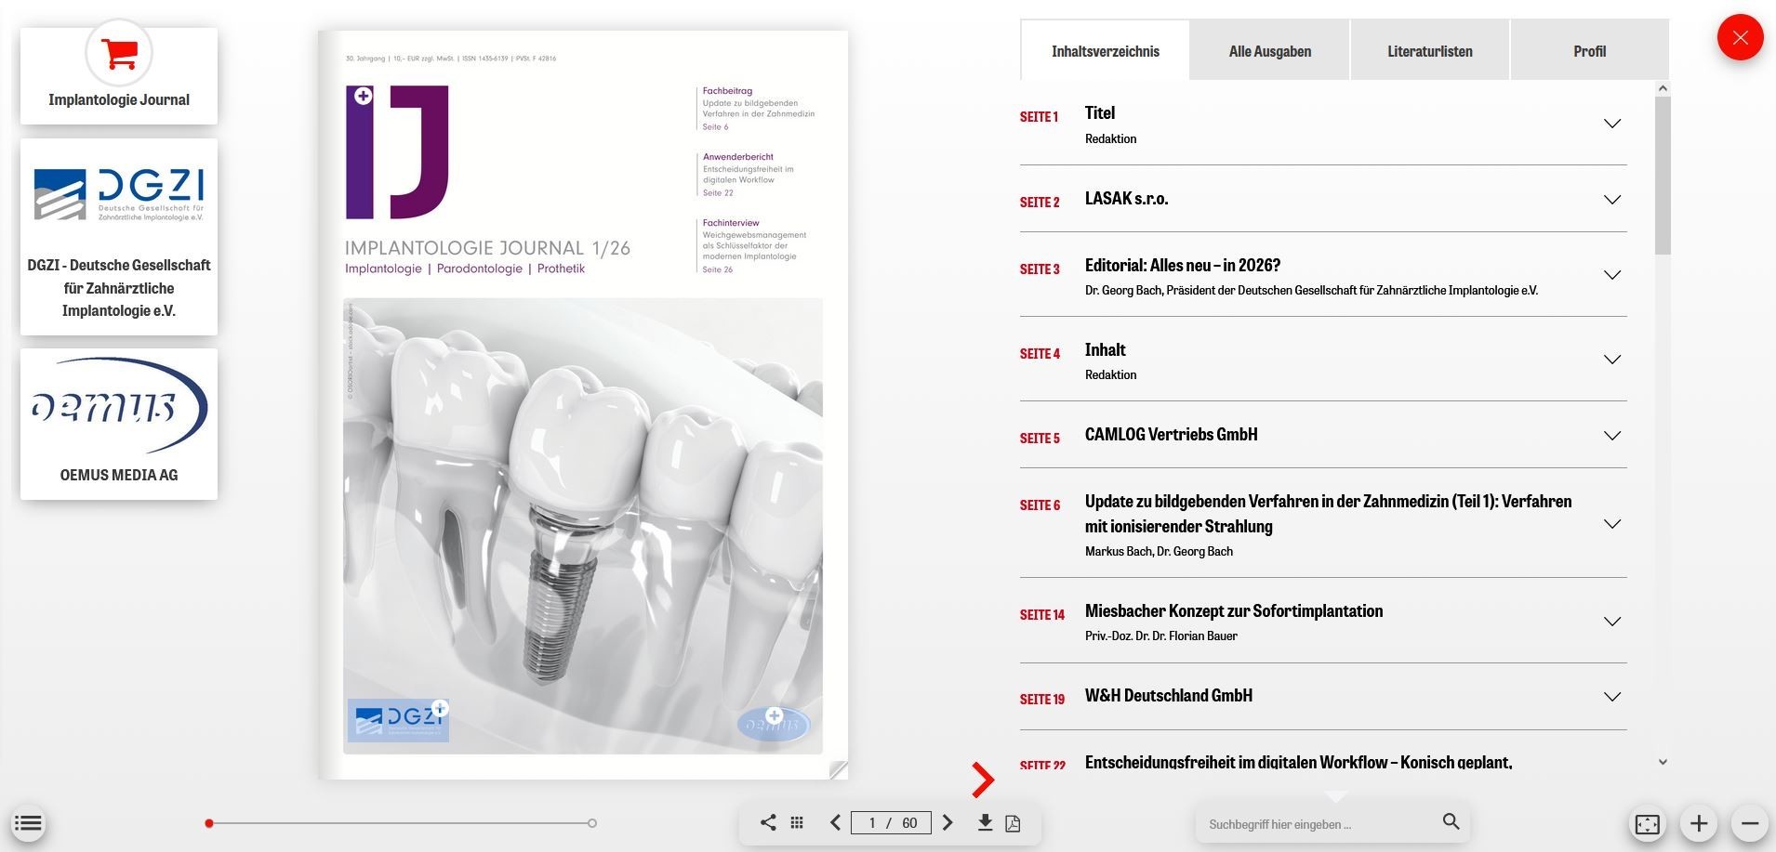Expand Miesbacher Konzept zur Sofortimplantation entry

tap(1611, 622)
